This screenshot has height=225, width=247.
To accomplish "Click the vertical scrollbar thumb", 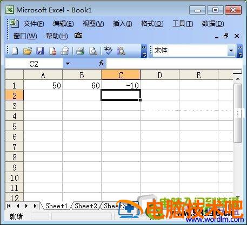I will tap(238, 113).
